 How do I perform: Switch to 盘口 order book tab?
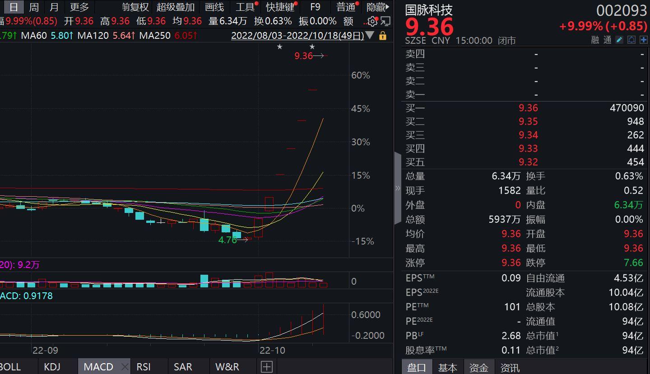click(x=416, y=368)
